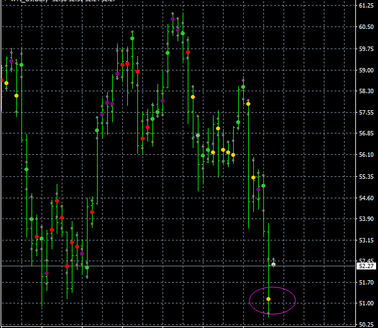
Task: Select the purple dot at the chart's highest bar
Action: (173, 19)
